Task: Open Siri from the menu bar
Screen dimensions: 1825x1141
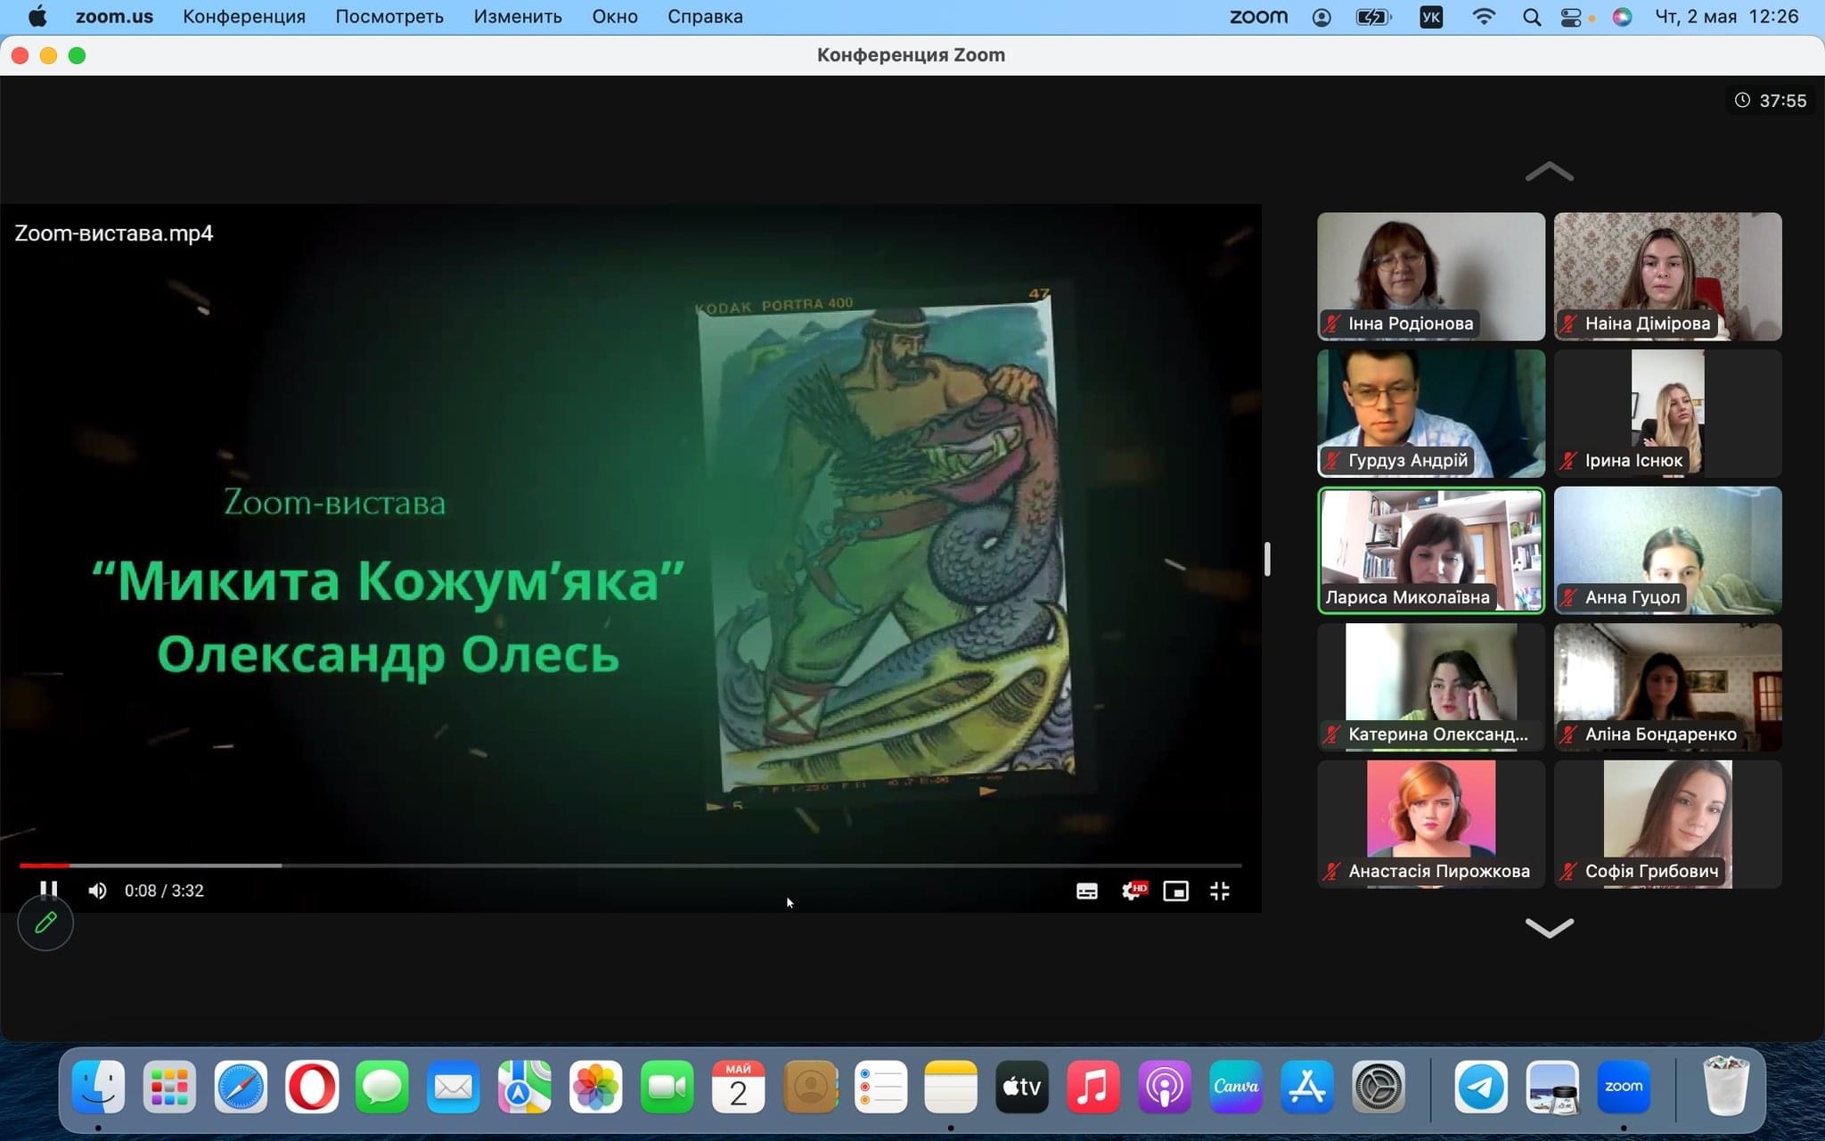Action: tap(1622, 17)
